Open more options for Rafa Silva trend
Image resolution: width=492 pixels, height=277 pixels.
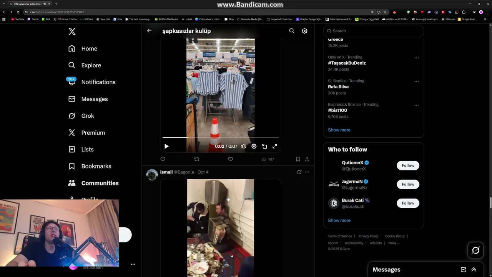coord(416,82)
